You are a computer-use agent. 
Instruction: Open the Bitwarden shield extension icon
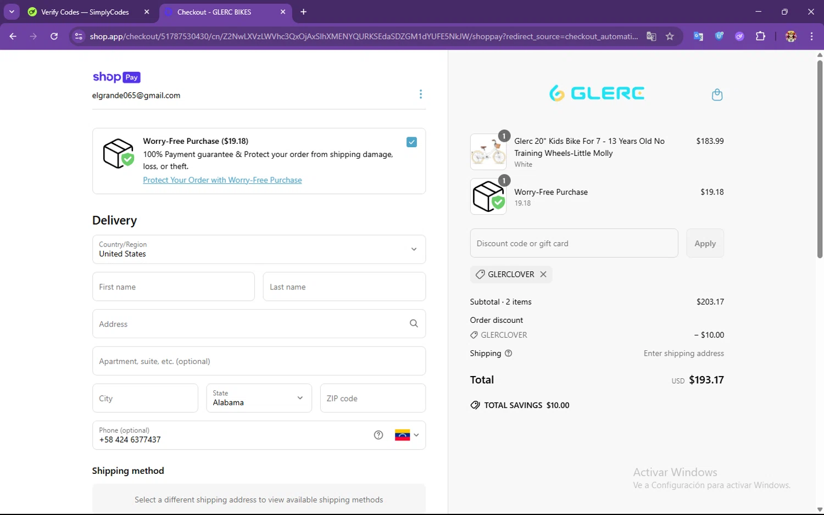(x=719, y=36)
